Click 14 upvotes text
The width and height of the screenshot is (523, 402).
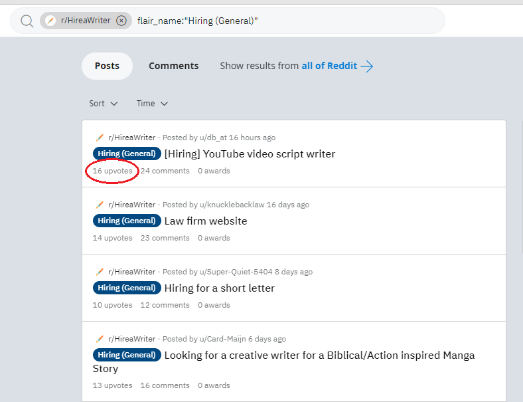coord(112,238)
